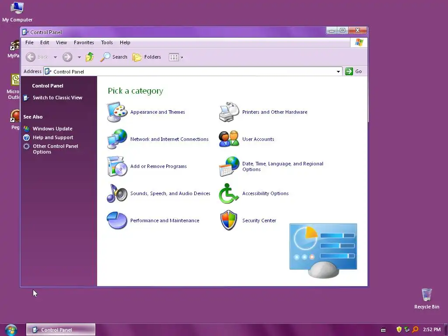This screenshot has height=336, width=448.
Task: Click the Views toolbar icon
Action: 174,57
